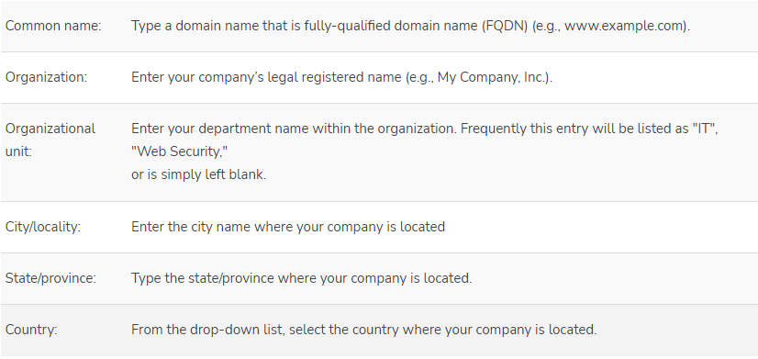The height and width of the screenshot is (359, 758).
Task: Click the 'Common name:' label
Action: (53, 26)
